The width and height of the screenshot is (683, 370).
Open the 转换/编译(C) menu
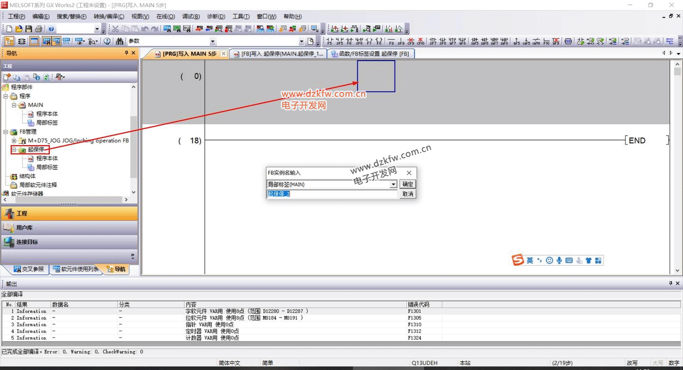tap(109, 17)
